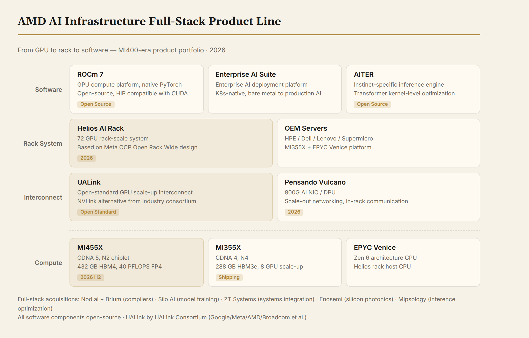This screenshot has height=338, width=529.
Task: Click the Shipping badge in MI355X card
Action: (x=229, y=277)
